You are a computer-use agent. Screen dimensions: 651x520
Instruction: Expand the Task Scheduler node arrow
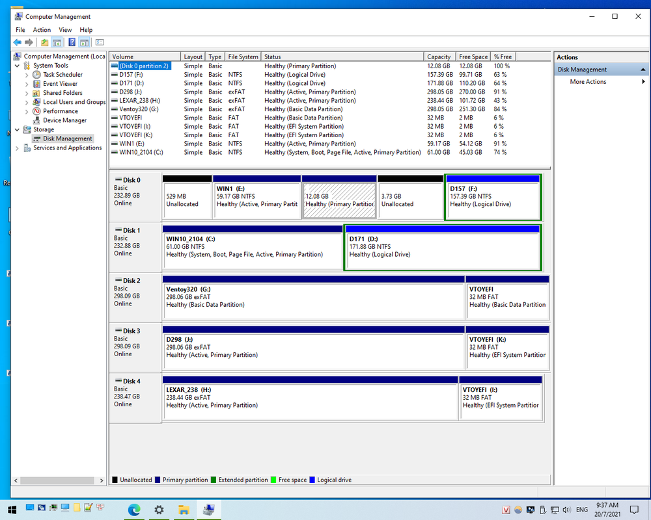click(x=27, y=75)
